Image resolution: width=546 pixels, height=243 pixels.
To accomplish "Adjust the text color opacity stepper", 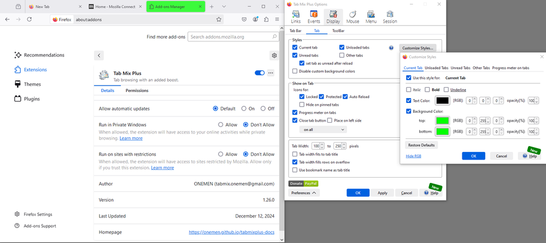I will pyautogui.click(x=537, y=101).
